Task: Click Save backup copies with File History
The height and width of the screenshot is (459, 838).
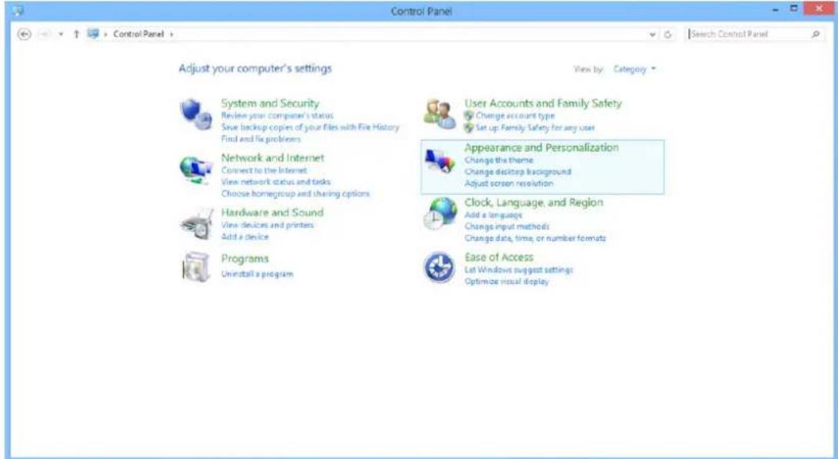Action: (x=310, y=127)
